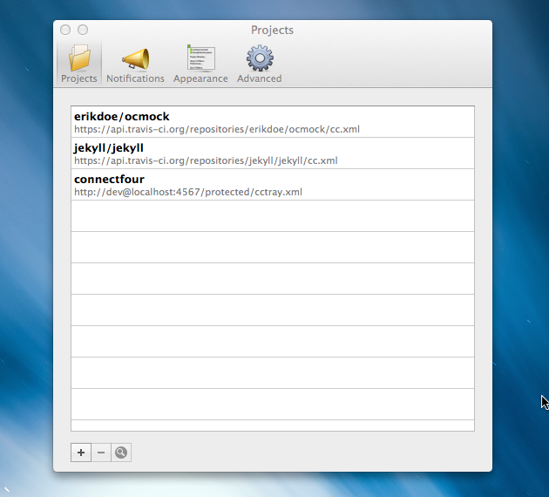Image resolution: width=549 pixels, height=497 pixels.
Task: Go to Advanced settings tab
Action: point(260,64)
